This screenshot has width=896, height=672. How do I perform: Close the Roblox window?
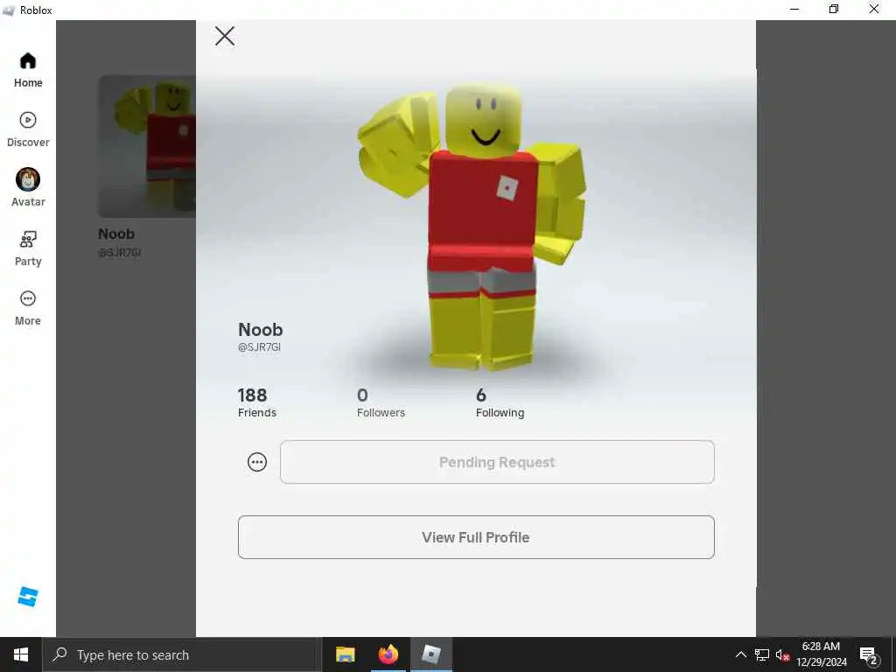pos(874,9)
